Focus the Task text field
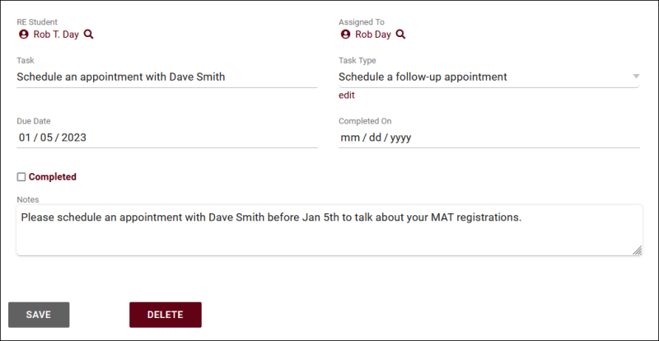659x341 pixels. click(x=166, y=77)
